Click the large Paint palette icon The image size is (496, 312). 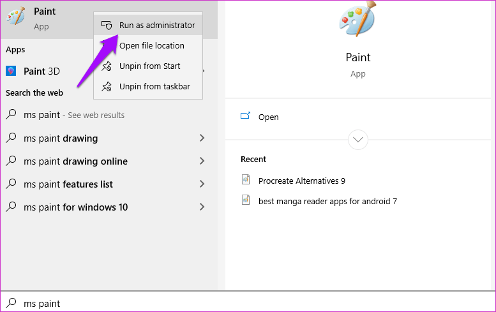pos(357,22)
